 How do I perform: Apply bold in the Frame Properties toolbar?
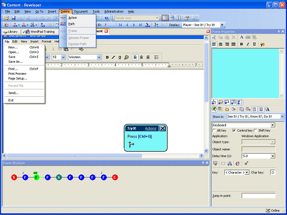point(241,44)
